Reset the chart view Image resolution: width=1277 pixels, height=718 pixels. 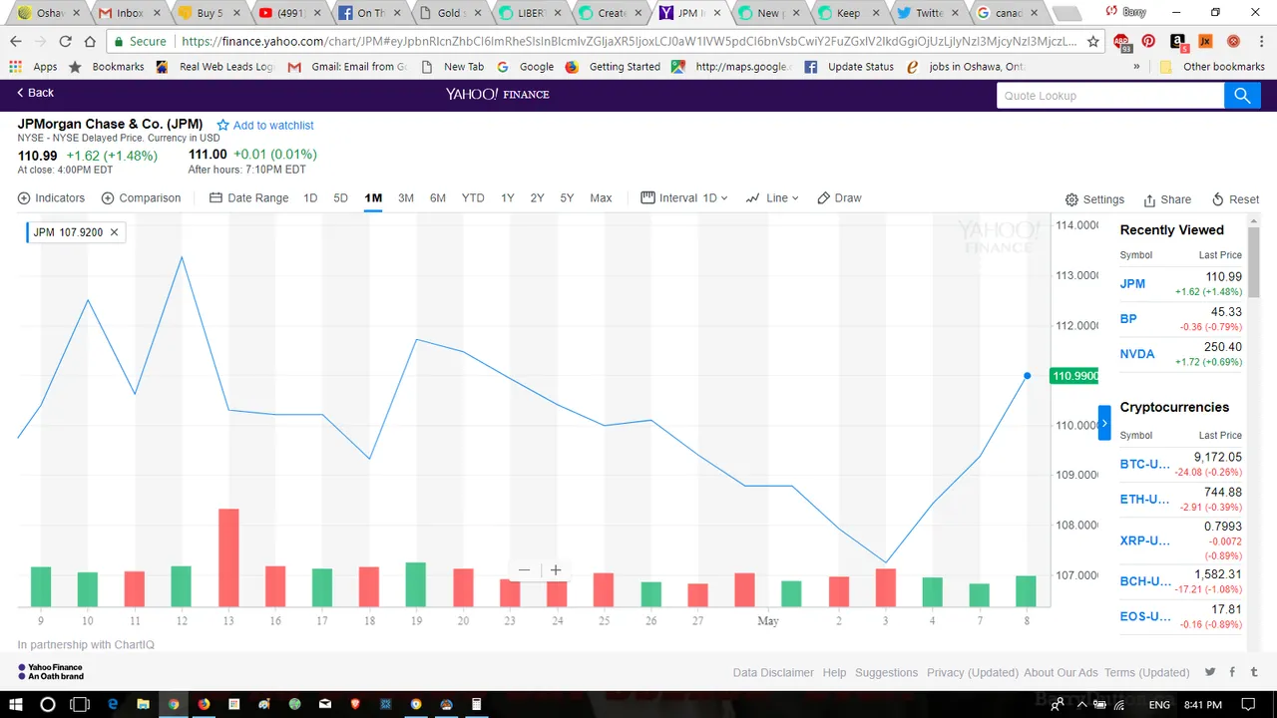1235,199
